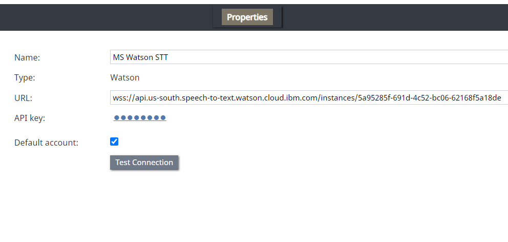Click the Type: field label
This screenshot has width=508, height=242.
coord(25,78)
